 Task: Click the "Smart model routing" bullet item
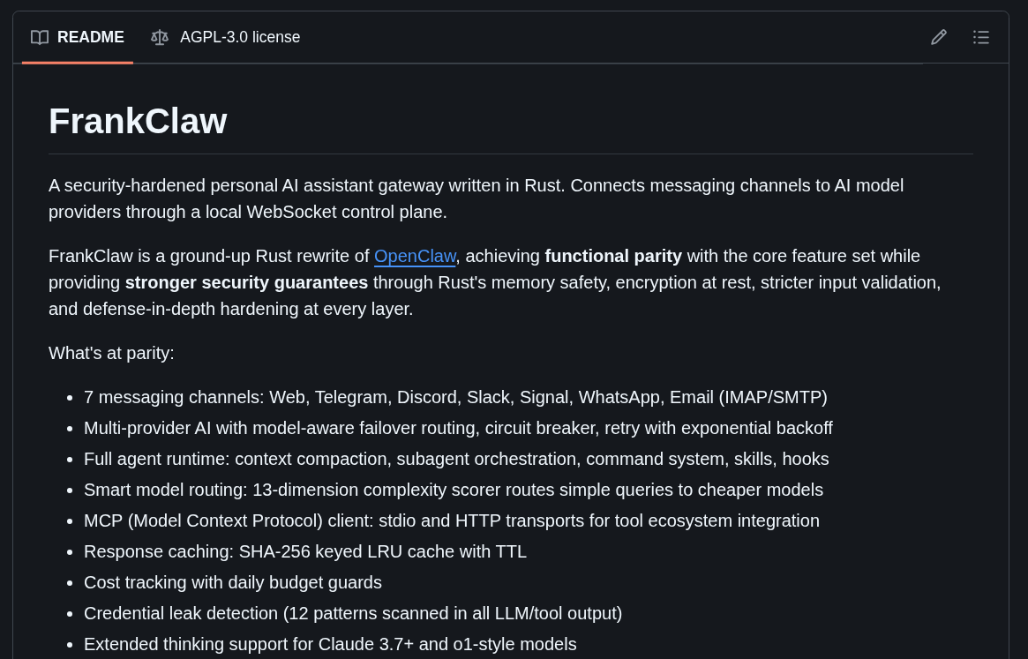click(x=454, y=490)
